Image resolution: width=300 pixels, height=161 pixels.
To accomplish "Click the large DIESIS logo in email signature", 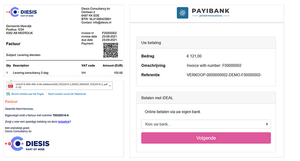I will tap(27, 144).
